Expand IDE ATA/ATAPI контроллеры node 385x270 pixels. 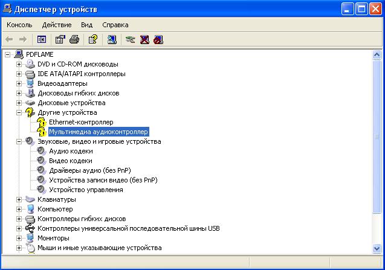coord(19,74)
